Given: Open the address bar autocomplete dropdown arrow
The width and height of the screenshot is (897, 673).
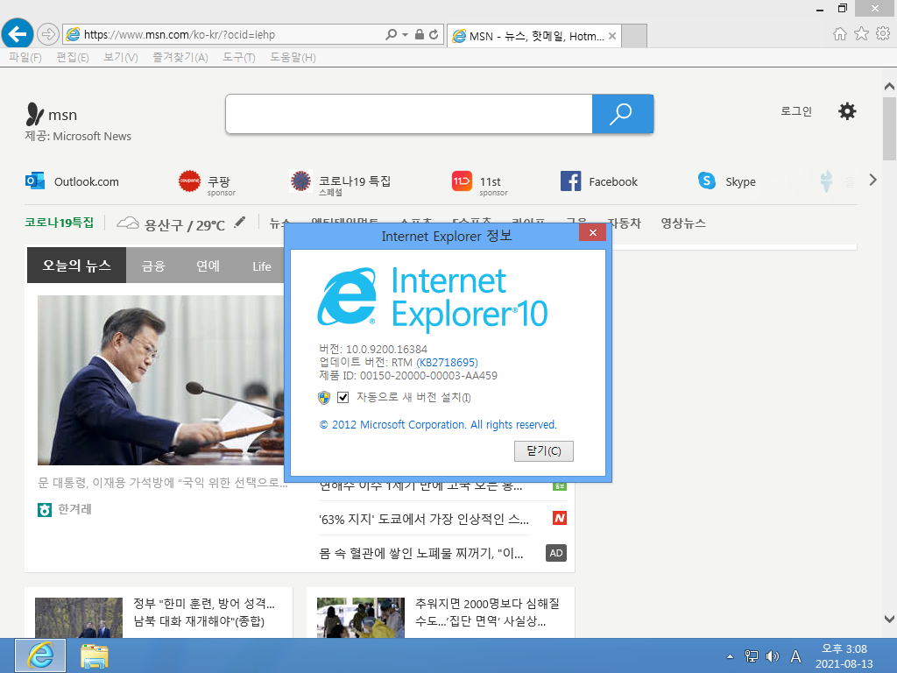Looking at the screenshot, I should (405, 34).
